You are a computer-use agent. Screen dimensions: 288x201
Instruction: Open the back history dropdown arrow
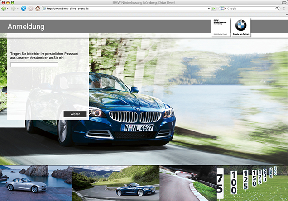(x=8, y=9)
